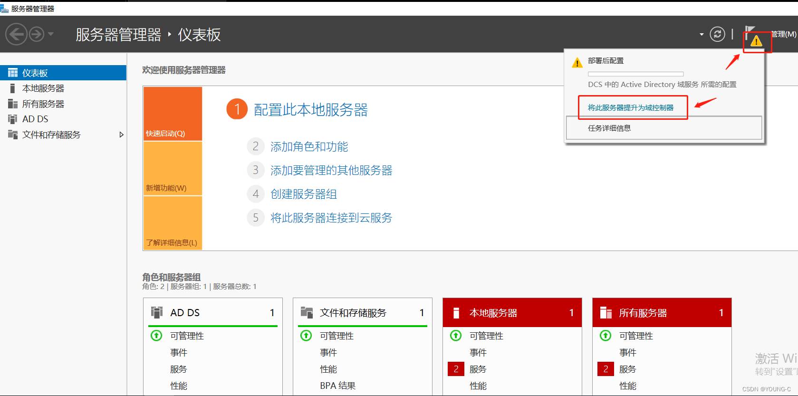
Task: Click the refresh icon in header
Action: 717,34
